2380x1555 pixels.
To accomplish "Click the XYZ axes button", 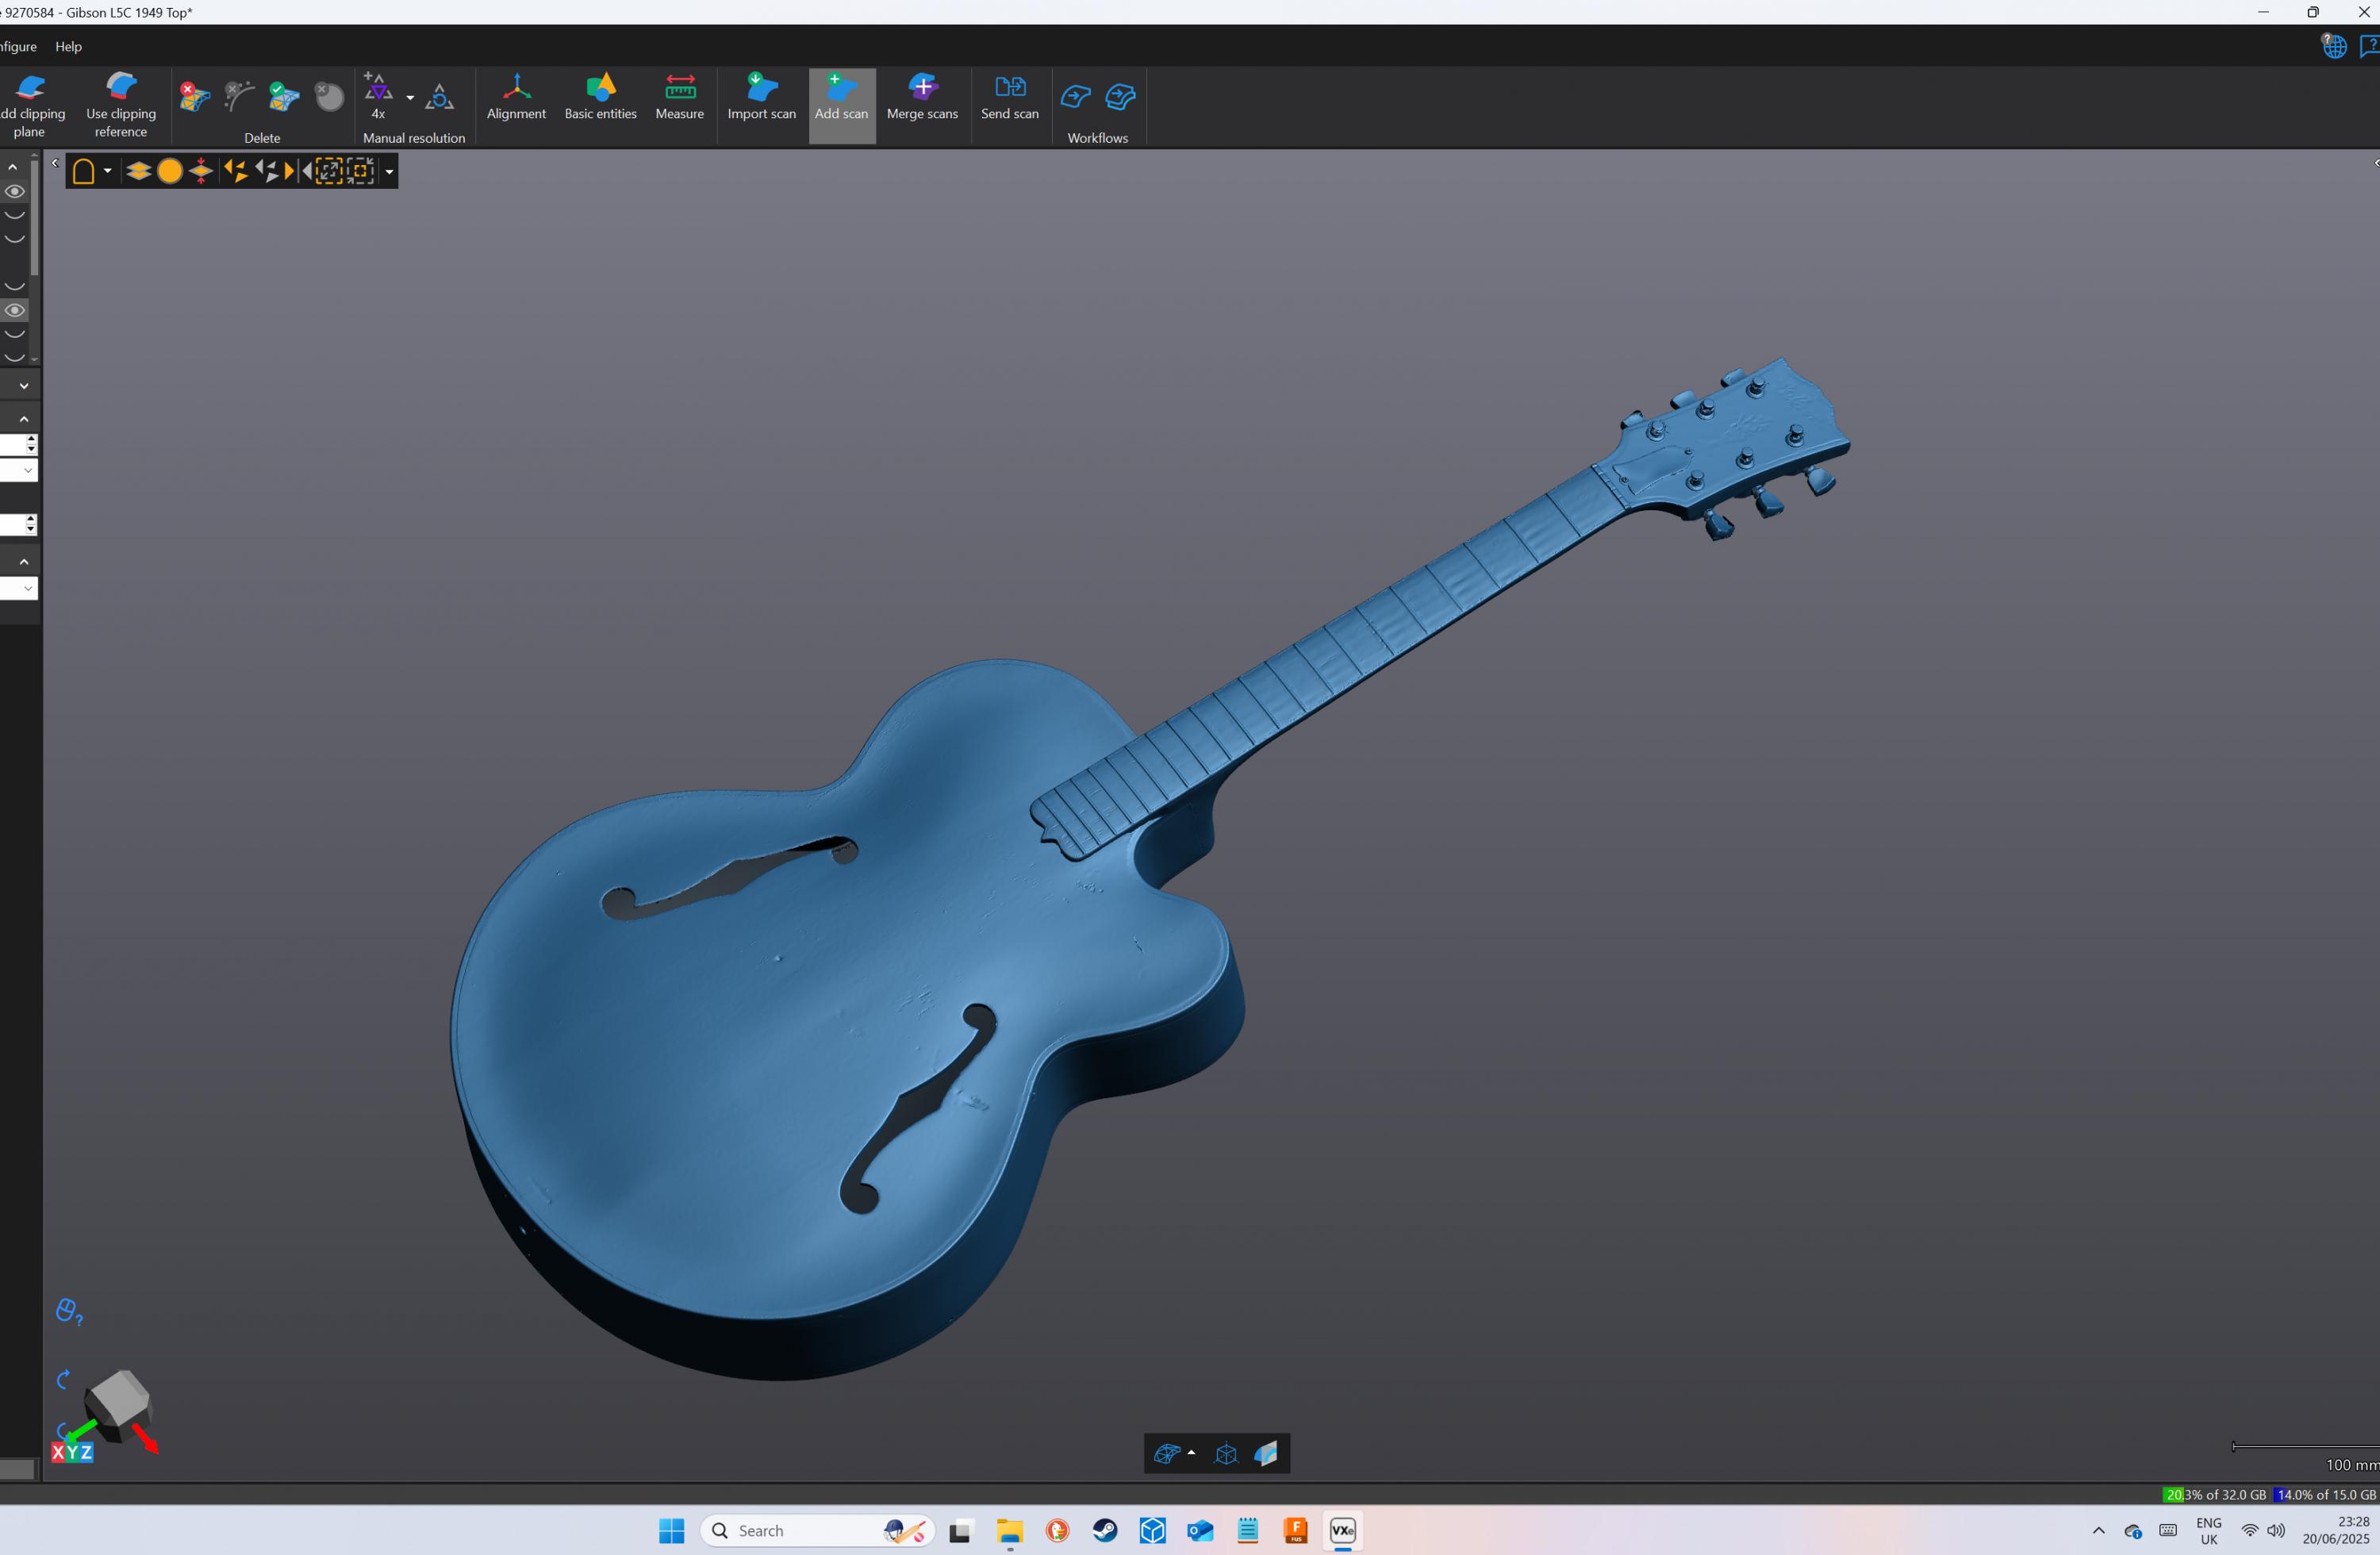I will 72,1452.
